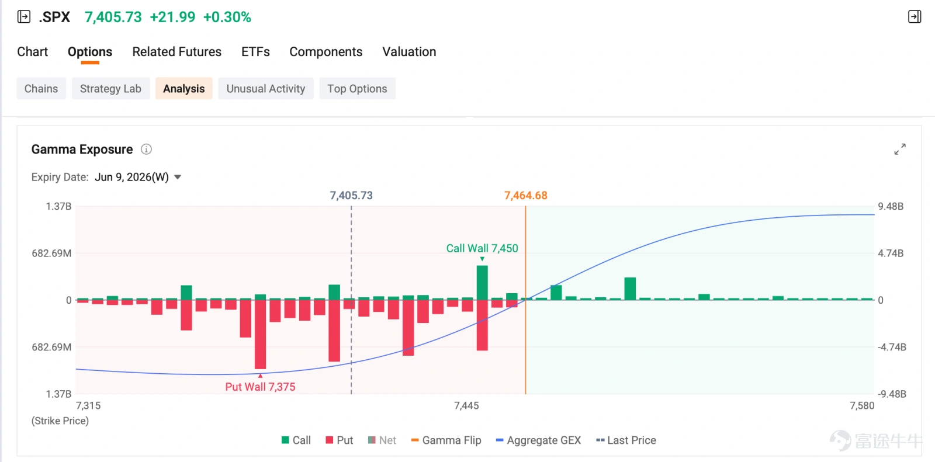This screenshot has height=462, width=935.
Task: Toggle the Put series in the legend
Action: (x=339, y=440)
